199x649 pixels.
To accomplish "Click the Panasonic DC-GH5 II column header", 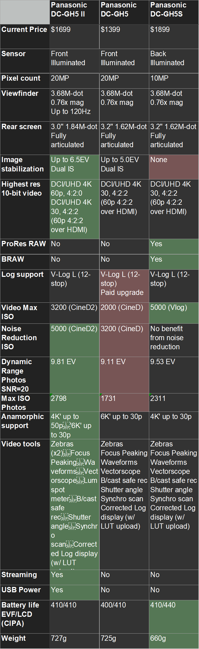I will [x=74, y=12].
